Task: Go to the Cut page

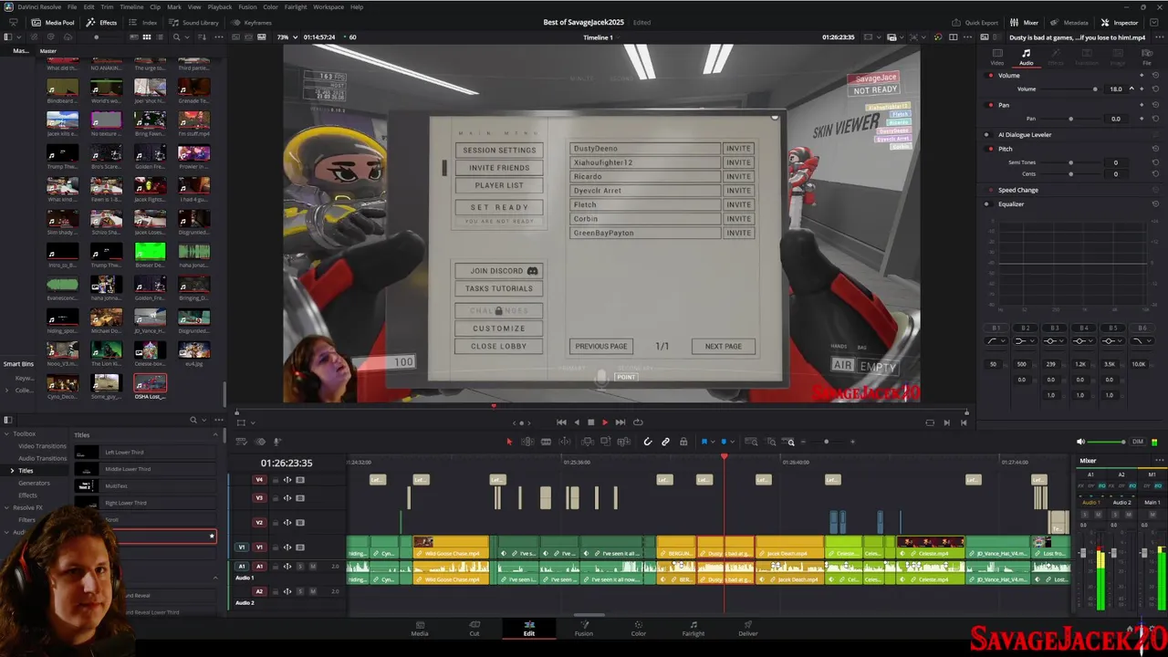Action: (474, 629)
